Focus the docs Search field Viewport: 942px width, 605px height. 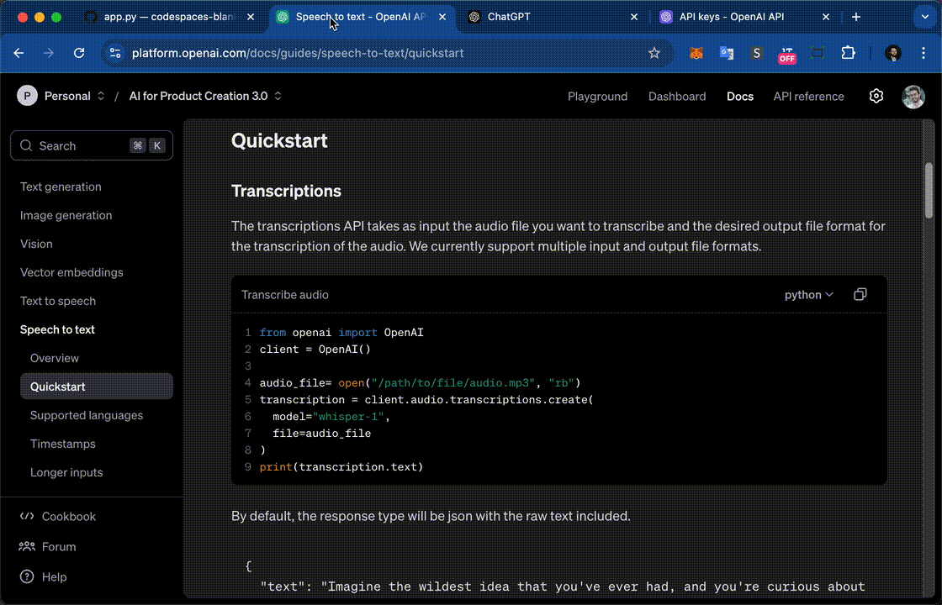(x=92, y=145)
